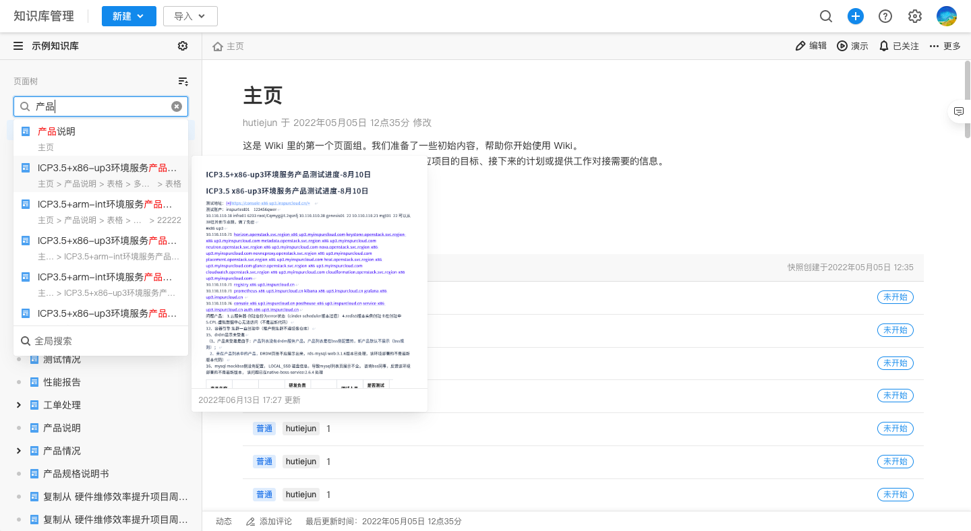Open 性能报告 page in tree
971x531 pixels.
[62, 382]
